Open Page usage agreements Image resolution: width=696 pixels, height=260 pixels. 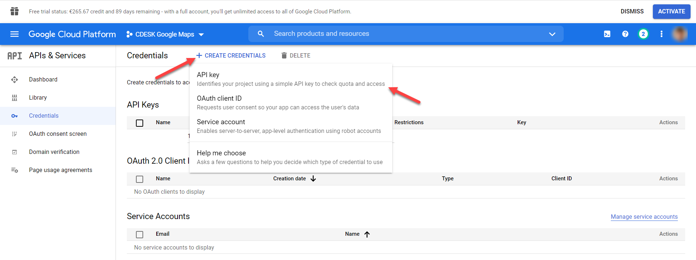[58, 170]
